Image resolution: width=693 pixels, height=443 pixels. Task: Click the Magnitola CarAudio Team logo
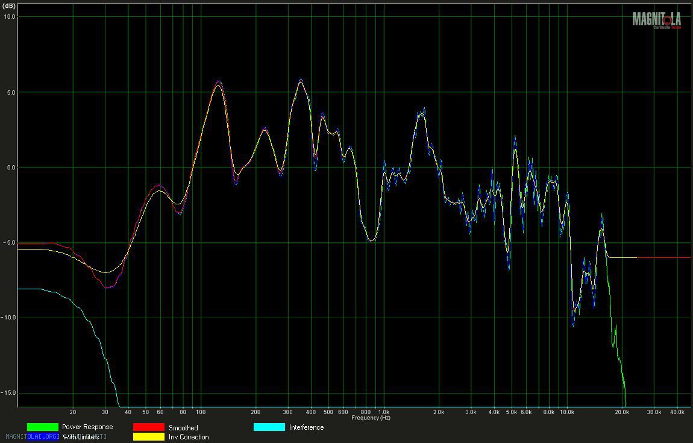tap(656, 20)
